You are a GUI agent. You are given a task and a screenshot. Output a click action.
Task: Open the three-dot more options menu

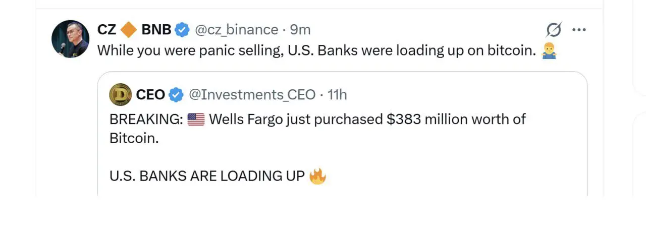click(578, 30)
